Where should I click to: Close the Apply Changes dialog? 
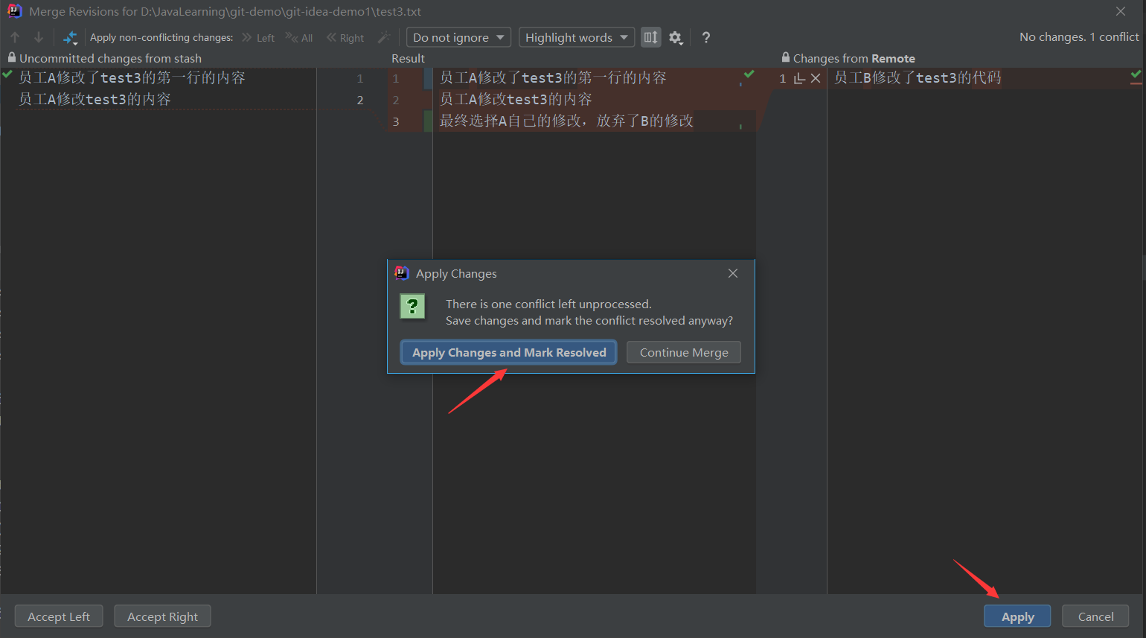coord(733,273)
